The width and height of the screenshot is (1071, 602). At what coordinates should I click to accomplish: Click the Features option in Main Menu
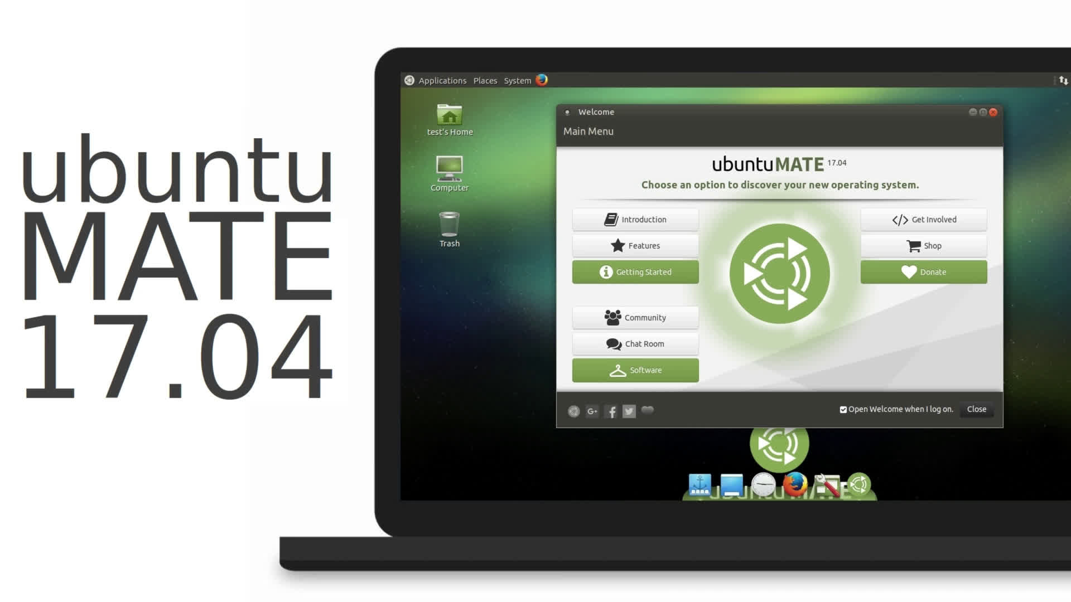click(x=635, y=245)
